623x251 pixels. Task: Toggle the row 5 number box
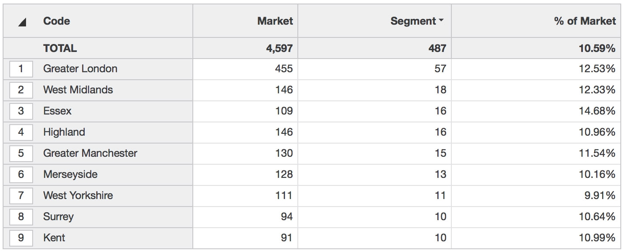(21, 154)
